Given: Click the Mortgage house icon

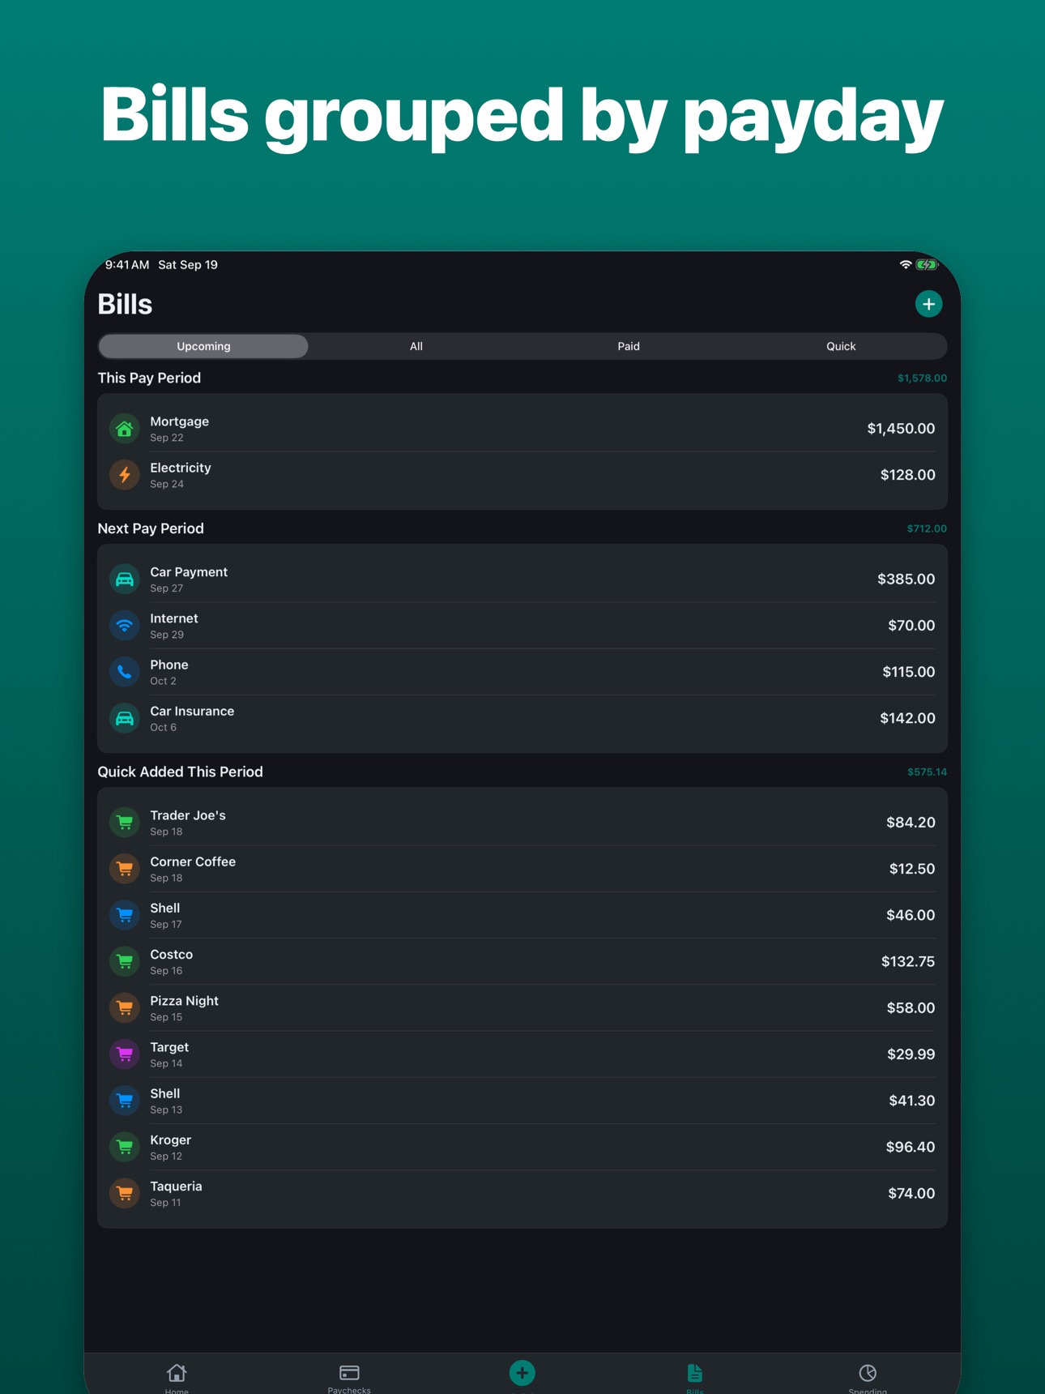Looking at the screenshot, I should click(x=125, y=429).
